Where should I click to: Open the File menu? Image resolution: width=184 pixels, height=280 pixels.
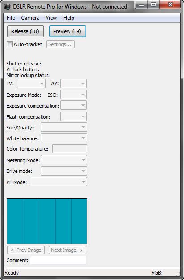(11, 18)
